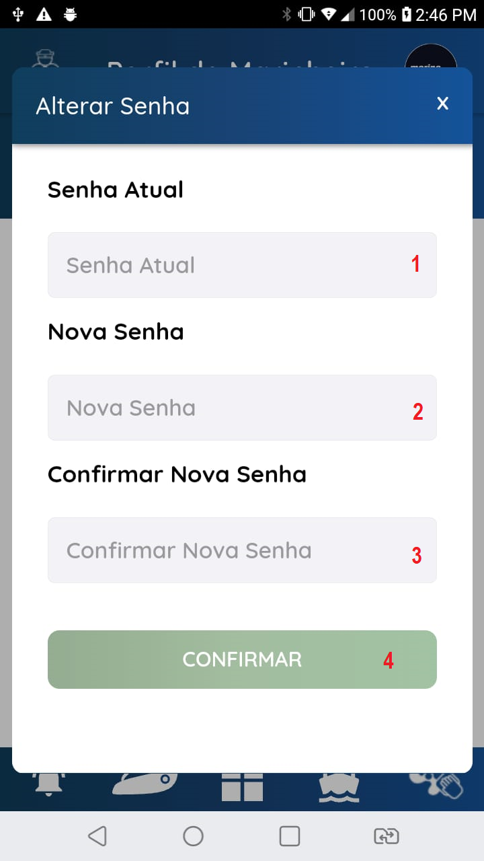Tap the round marina logo avatar
Screen dimensions: 484x861
pyautogui.click(x=431, y=57)
